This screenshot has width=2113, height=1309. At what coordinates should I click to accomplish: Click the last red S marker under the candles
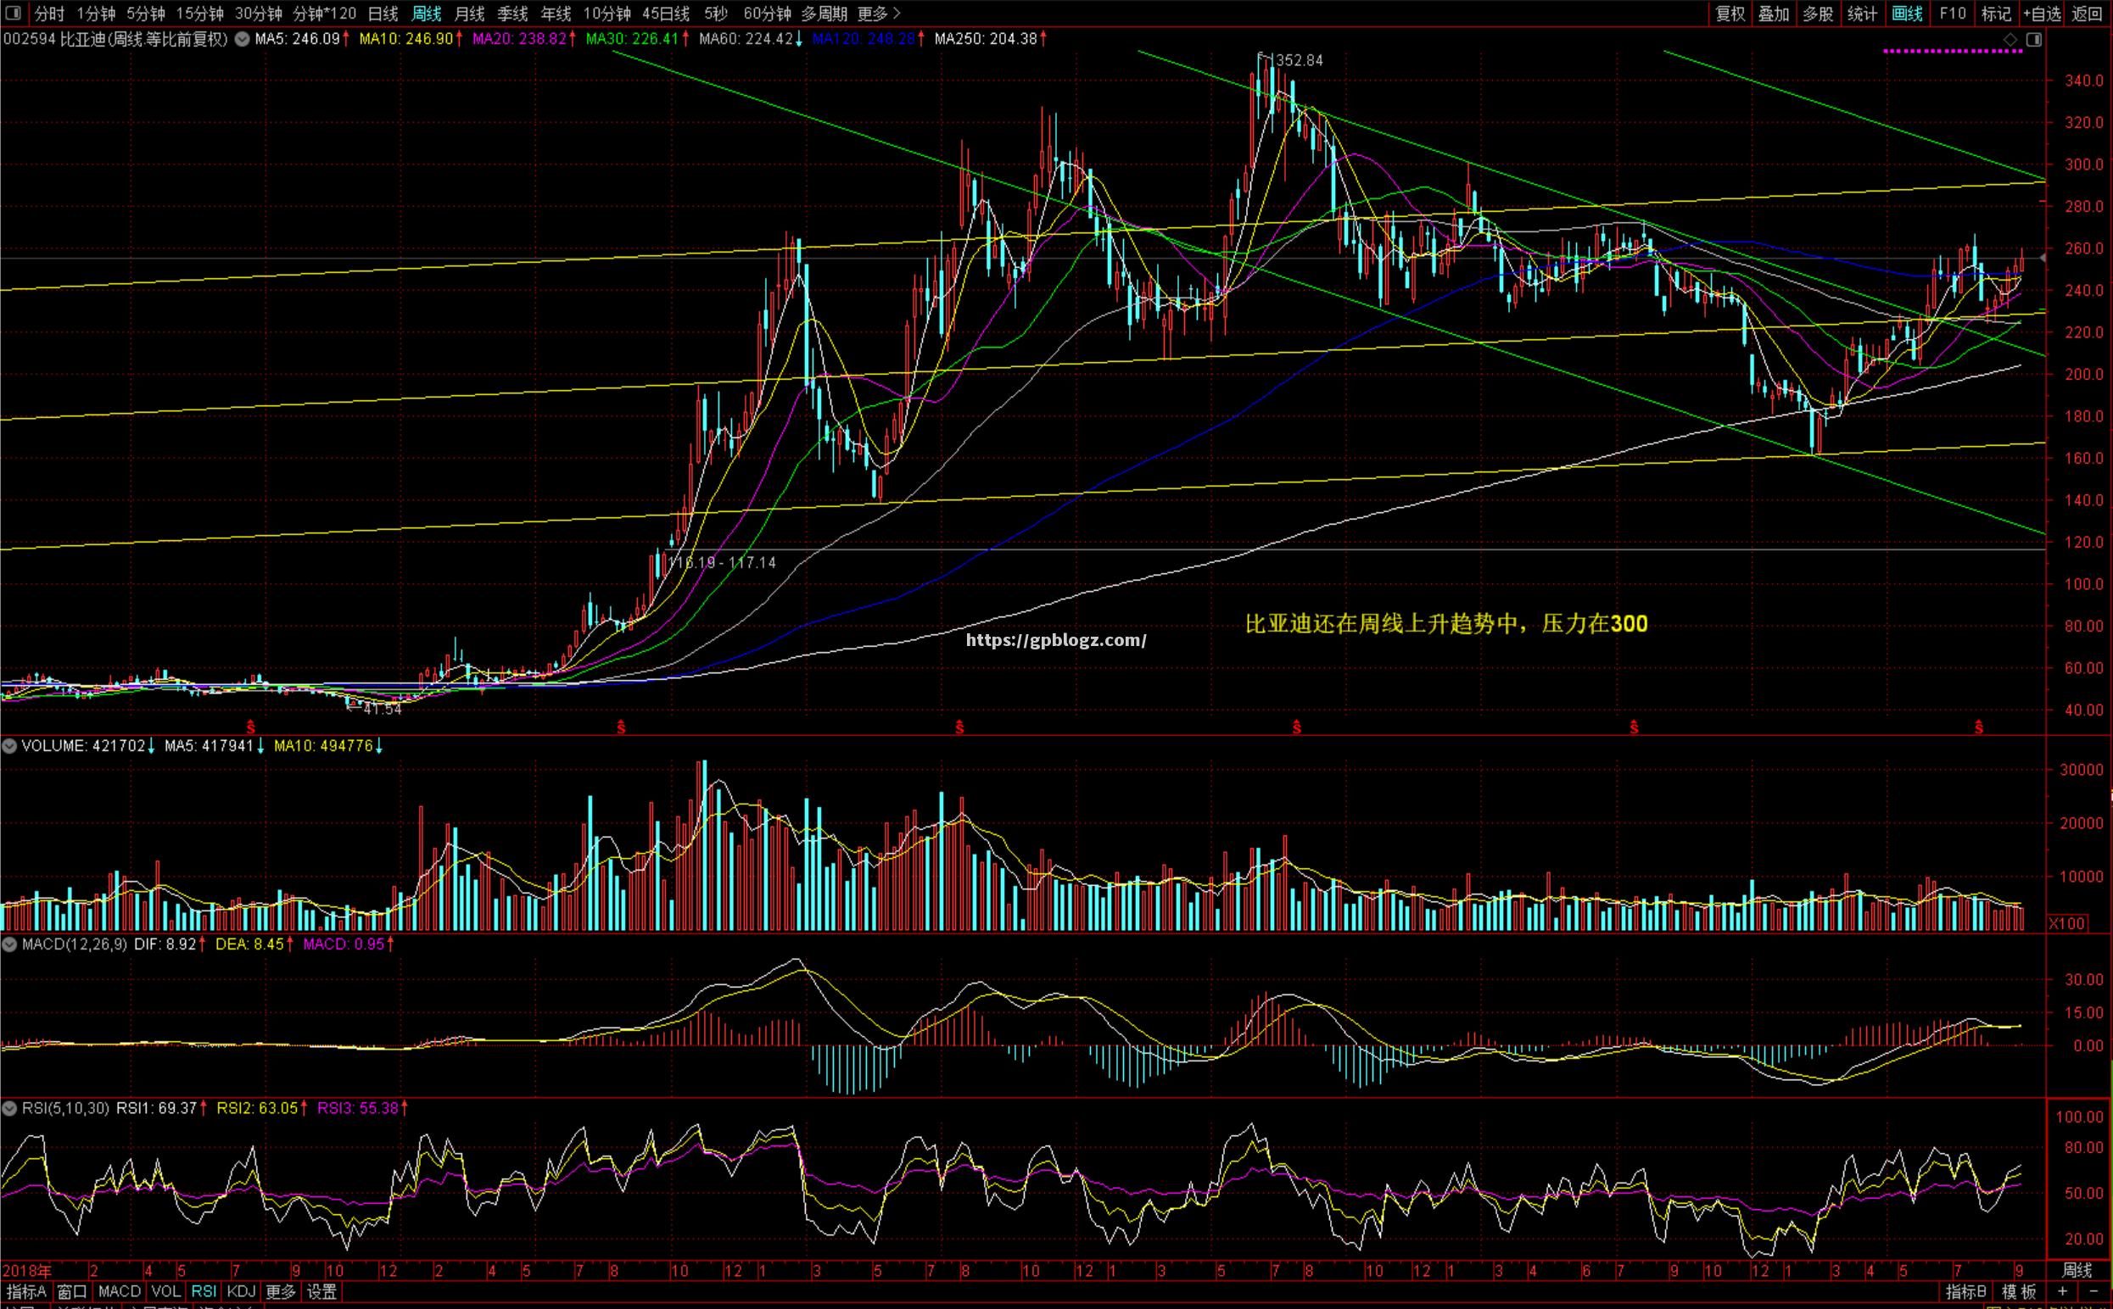pos(1979,727)
